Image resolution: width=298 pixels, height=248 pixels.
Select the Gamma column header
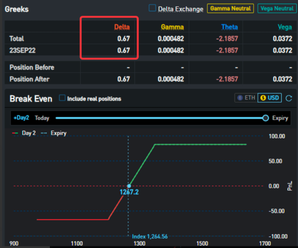click(x=172, y=27)
